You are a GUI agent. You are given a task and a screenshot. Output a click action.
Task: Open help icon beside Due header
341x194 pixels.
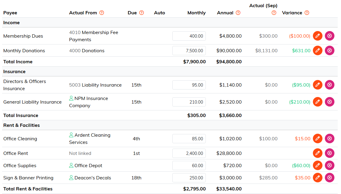(141, 13)
